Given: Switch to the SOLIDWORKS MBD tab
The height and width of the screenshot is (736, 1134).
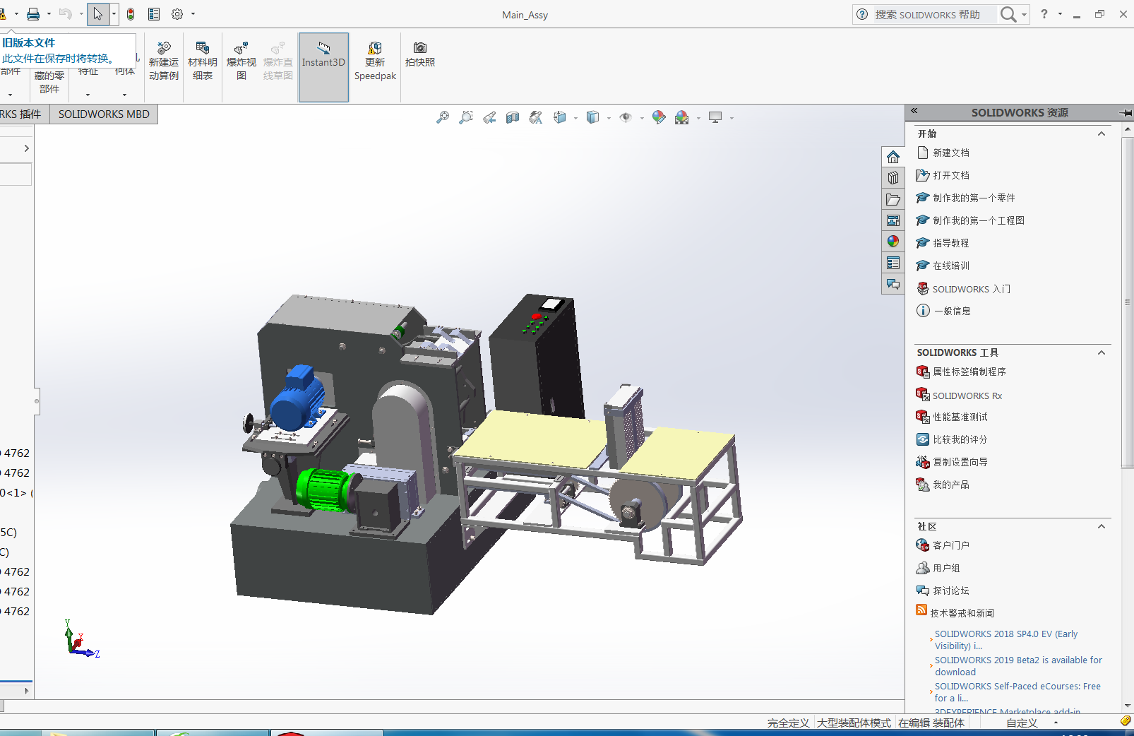Looking at the screenshot, I should [104, 114].
